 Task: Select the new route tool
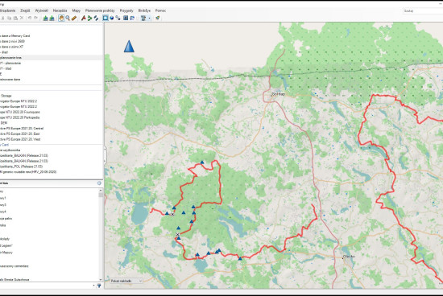click(x=90, y=18)
